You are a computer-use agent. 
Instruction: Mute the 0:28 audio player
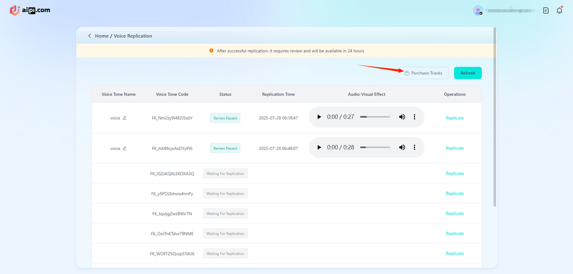click(402, 147)
